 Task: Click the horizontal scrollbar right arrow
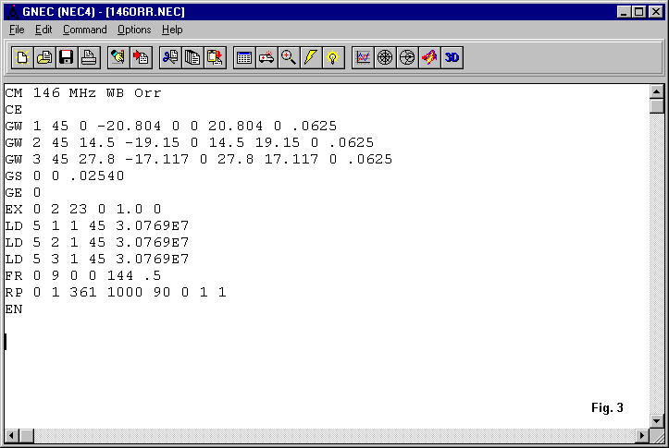642,435
